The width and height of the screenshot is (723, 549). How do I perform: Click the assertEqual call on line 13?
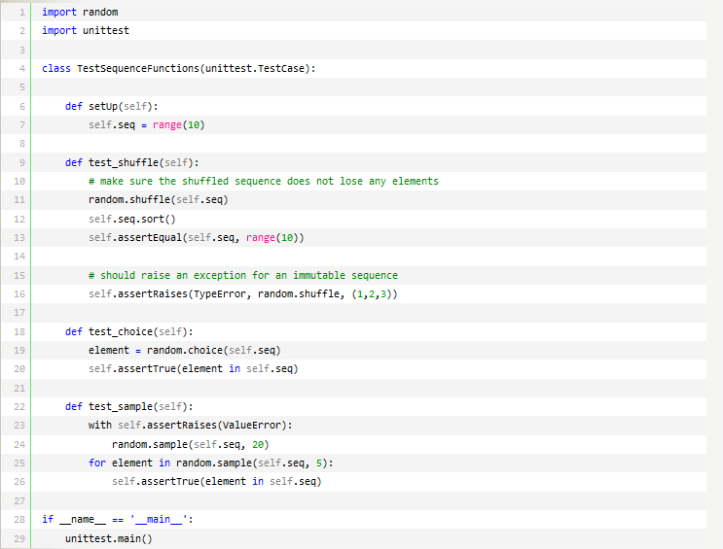pyautogui.click(x=144, y=237)
